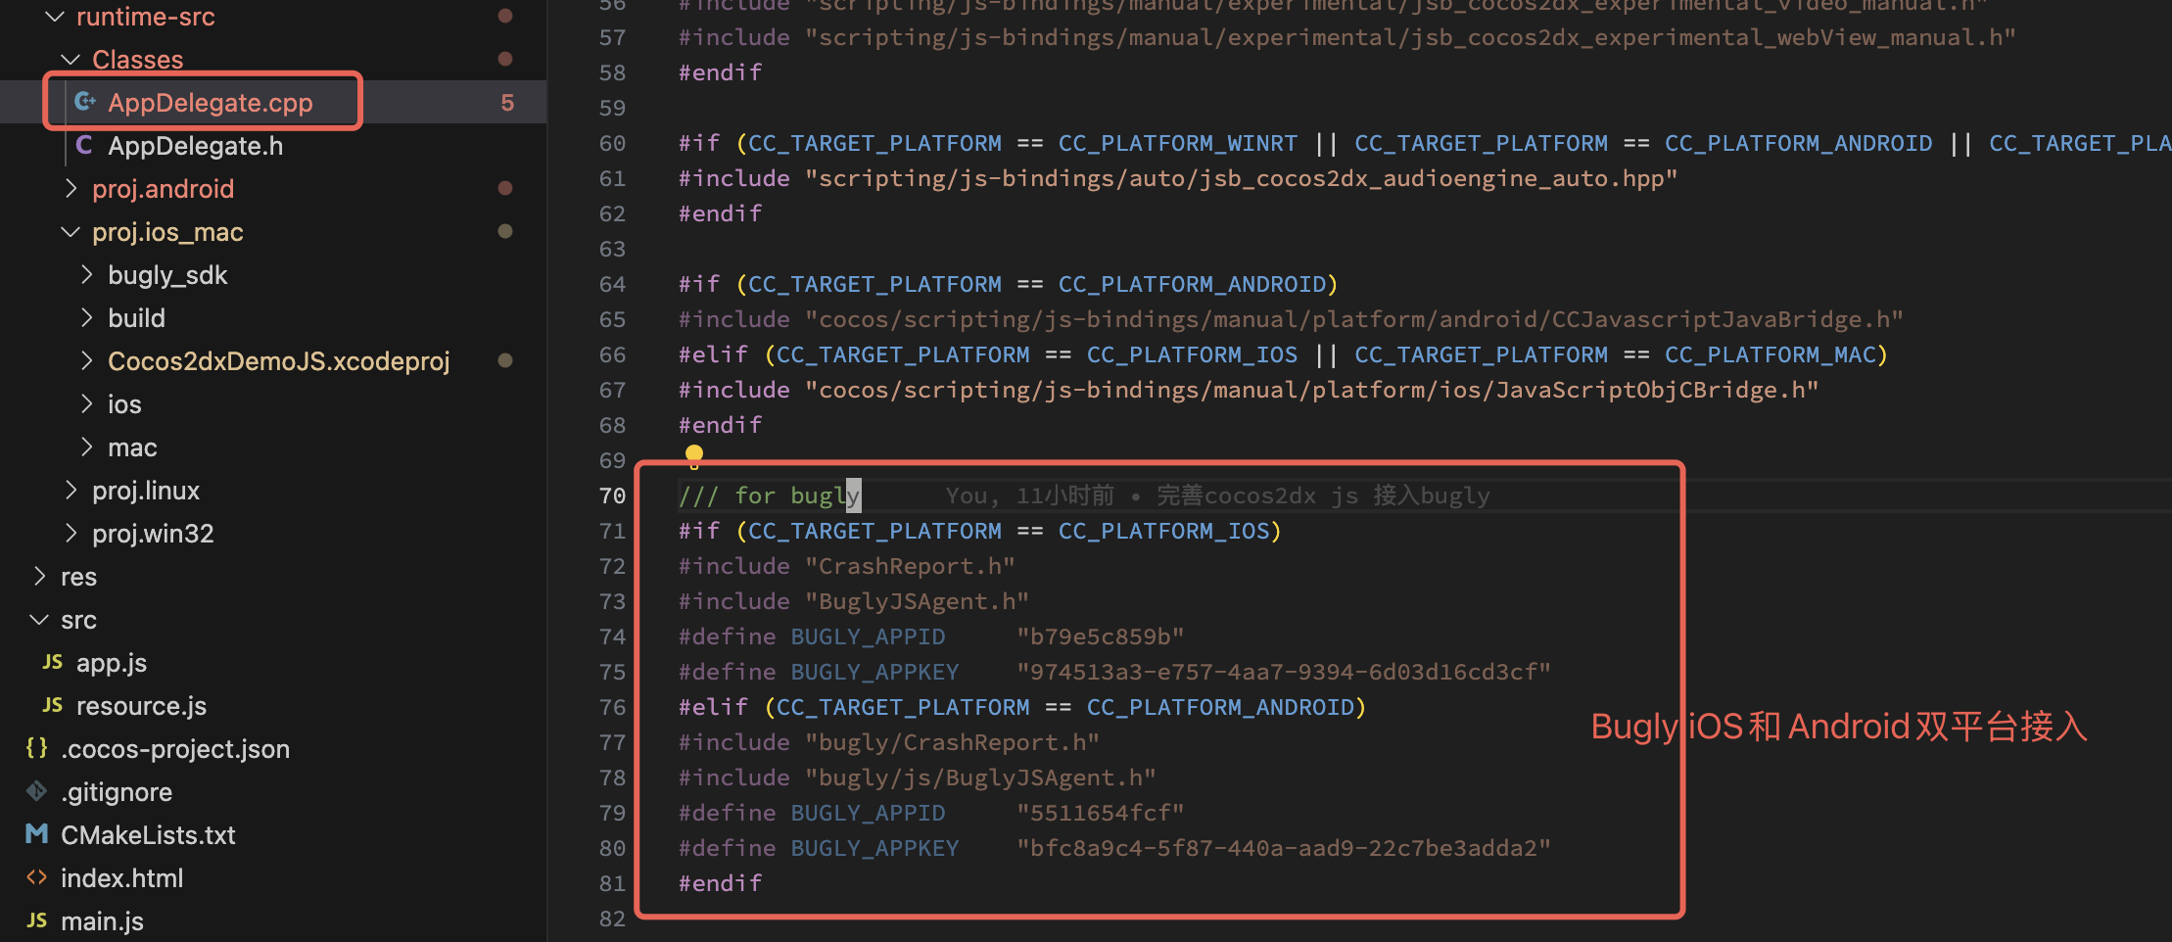This screenshot has width=2172, height=942.
Task: Click the problem count badge 5 on AppDelegate.cpp
Action: 507,103
